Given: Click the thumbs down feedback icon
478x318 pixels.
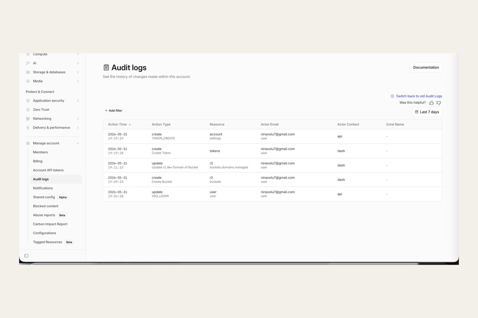Looking at the screenshot, I should 439,103.
